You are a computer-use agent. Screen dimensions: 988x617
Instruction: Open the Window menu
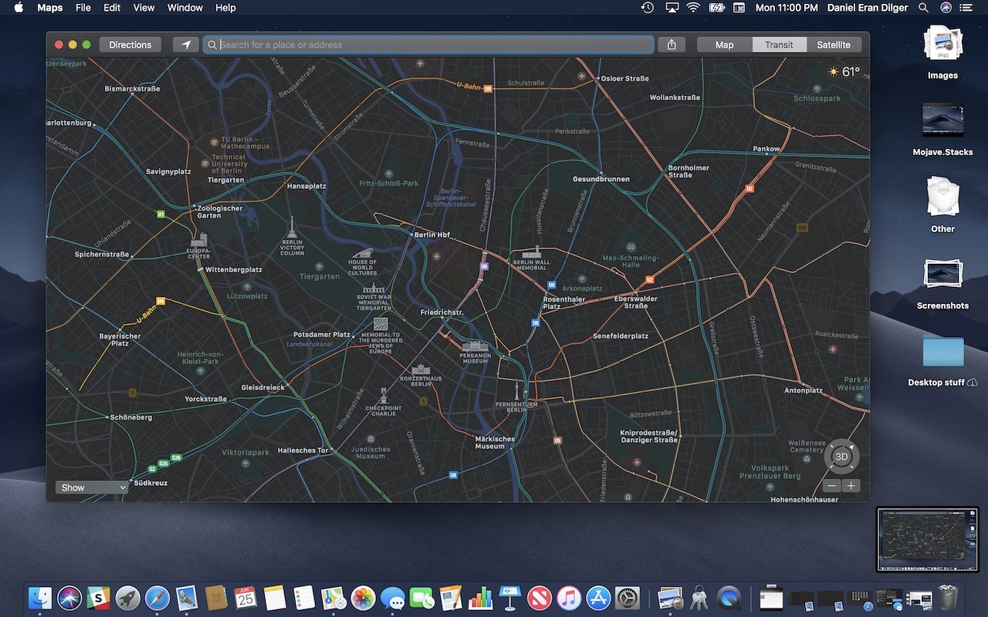(x=185, y=8)
